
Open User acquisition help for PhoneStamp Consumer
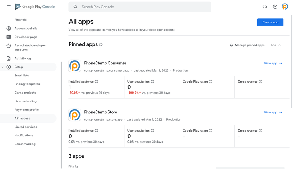[152, 82]
